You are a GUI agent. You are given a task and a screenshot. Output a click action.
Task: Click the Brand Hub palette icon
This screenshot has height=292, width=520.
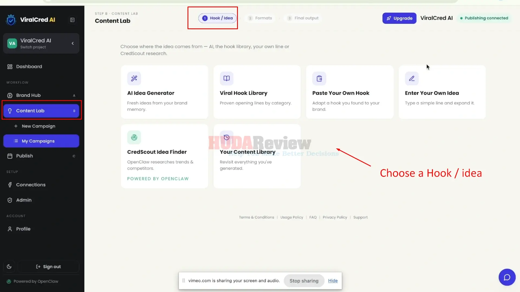10,95
